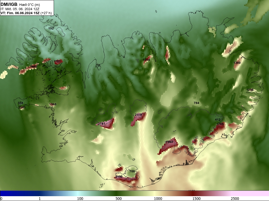Click the 784 map value
The height and width of the screenshot is (201, 269).
(196, 103)
